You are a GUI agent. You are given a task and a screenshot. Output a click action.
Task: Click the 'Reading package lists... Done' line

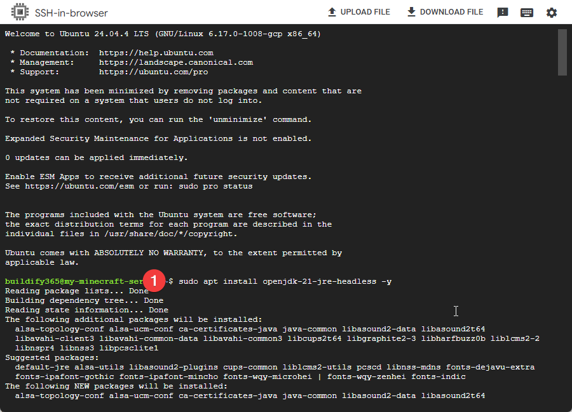(77, 291)
